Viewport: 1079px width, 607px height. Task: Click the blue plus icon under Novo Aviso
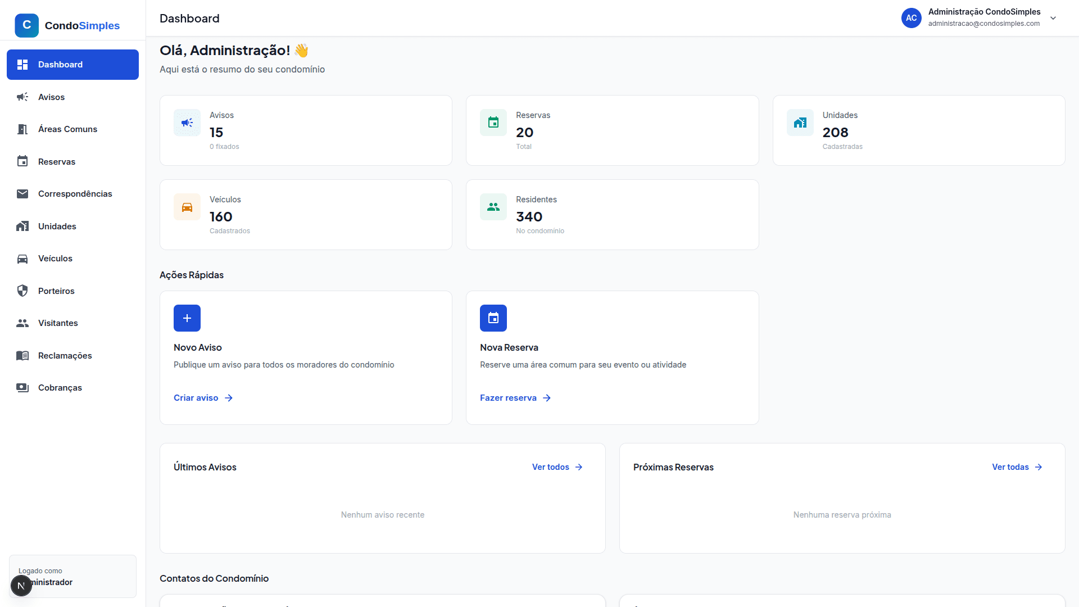187,318
